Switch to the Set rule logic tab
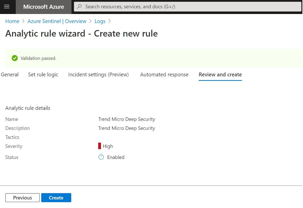This screenshot has width=303, height=208. [x=43, y=75]
